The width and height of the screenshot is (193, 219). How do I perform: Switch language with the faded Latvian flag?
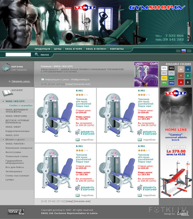point(178,51)
